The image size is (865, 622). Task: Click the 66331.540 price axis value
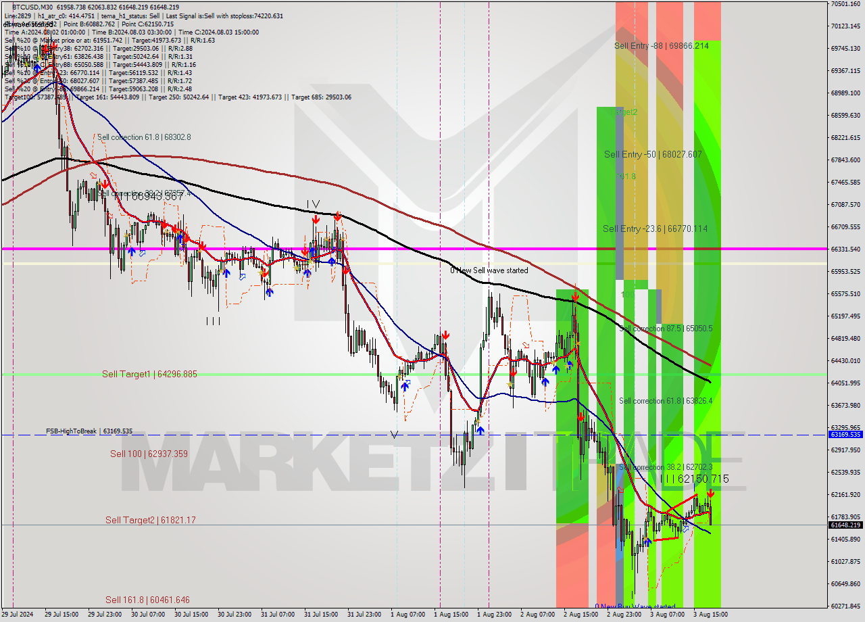845,249
